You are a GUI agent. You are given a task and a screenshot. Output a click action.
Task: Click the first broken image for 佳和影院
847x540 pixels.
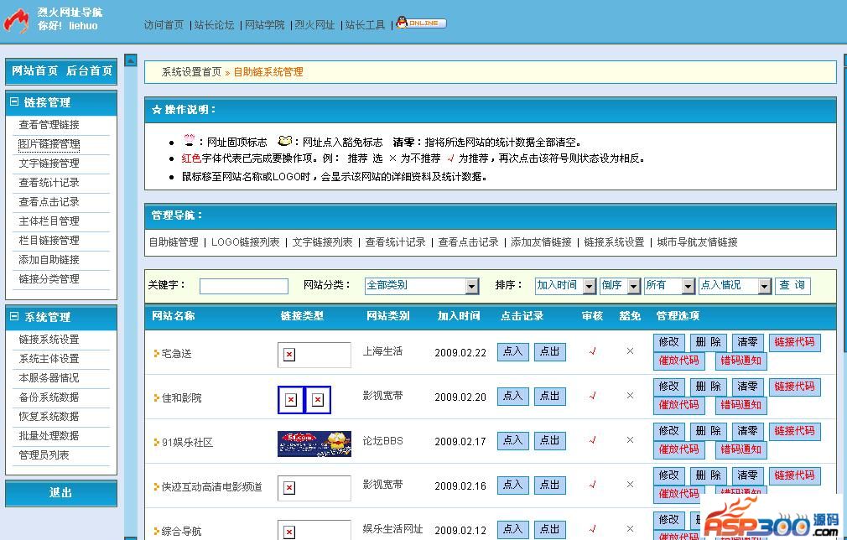[290, 400]
